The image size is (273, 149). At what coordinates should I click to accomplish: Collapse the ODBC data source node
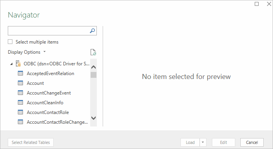pyautogui.click(x=12, y=64)
